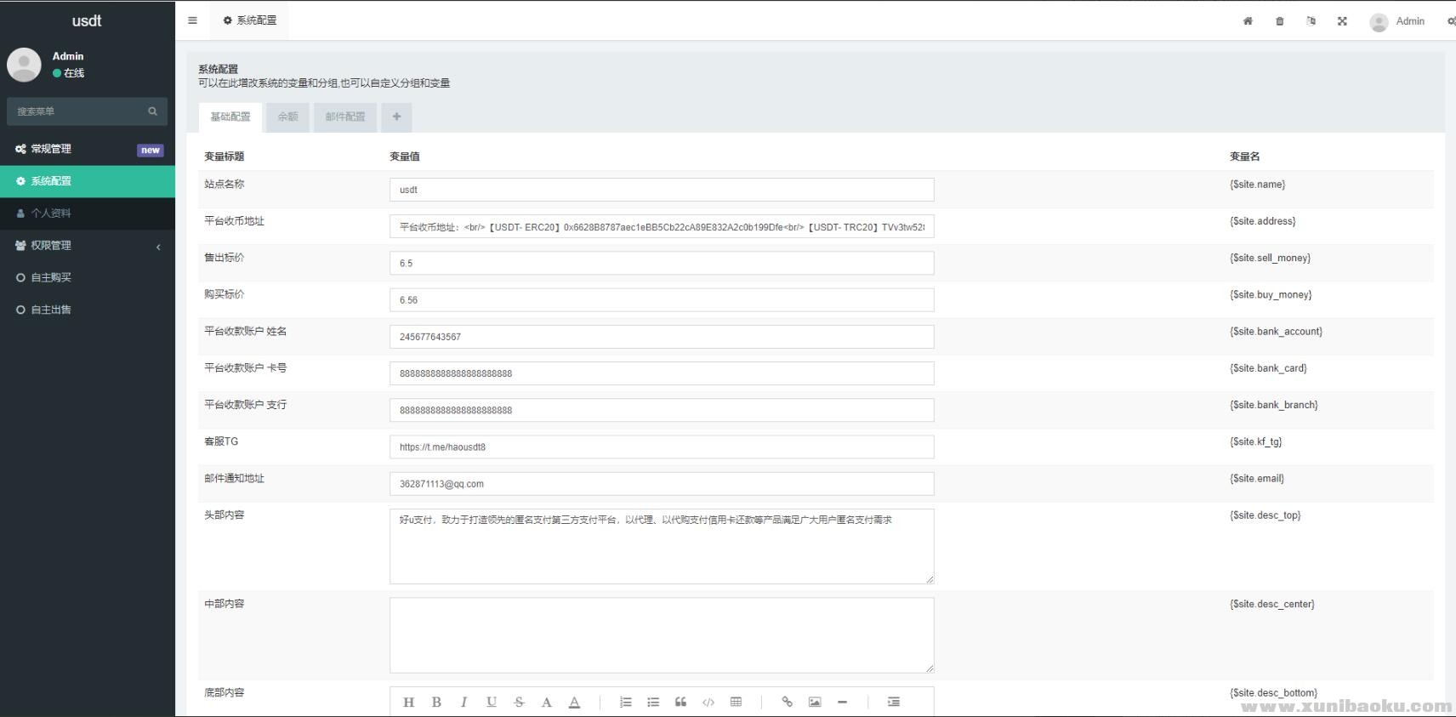Click the 售出标价 input showing 6.5
Screen dimensions: 1456x717
point(661,263)
